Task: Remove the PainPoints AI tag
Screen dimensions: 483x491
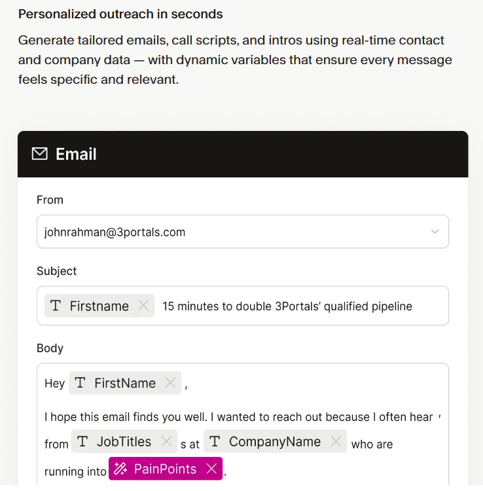Action: [x=212, y=469]
